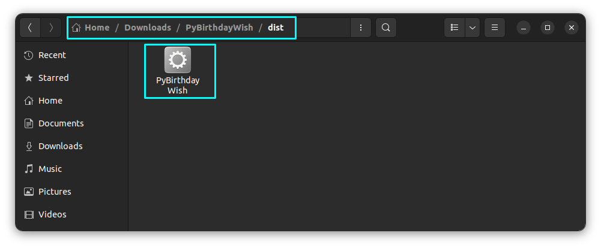Expand the view options dropdown arrow
Image resolution: width=601 pixels, height=248 pixels.
click(473, 28)
